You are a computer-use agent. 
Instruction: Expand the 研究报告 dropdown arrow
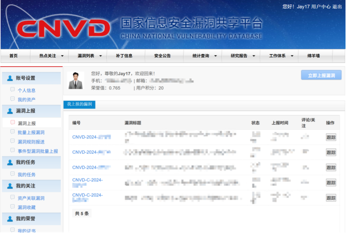pyautogui.click(x=254, y=56)
